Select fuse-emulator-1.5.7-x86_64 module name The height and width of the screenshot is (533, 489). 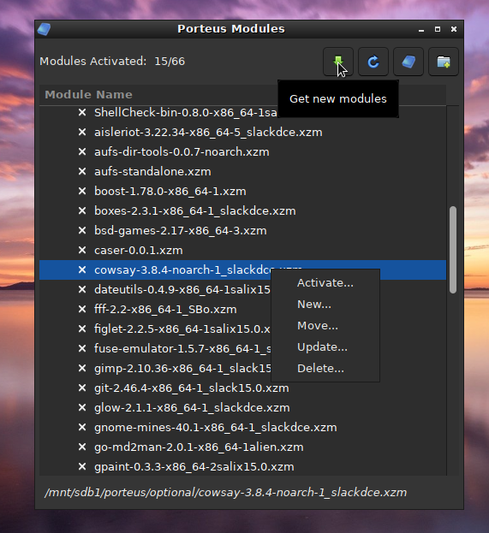tap(182, 349)
